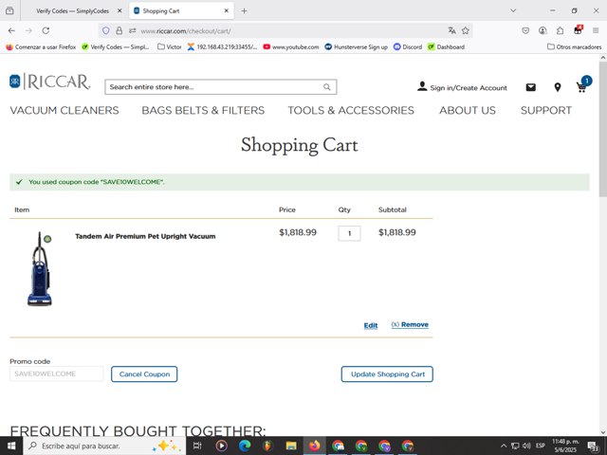Open the store locator pin icon
The height and width of the screenshot is (455, 607).
click(558, 87)
